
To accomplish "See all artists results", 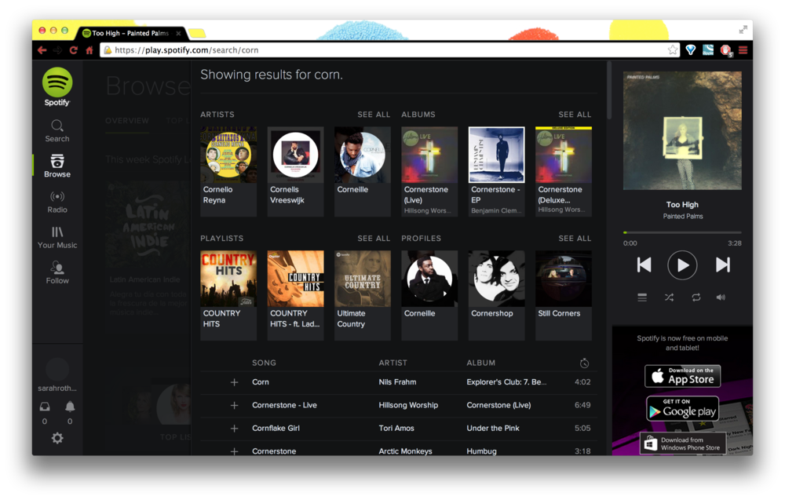I will click(374, 115).
